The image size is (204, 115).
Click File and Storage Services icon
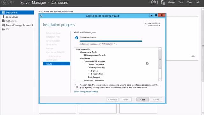tap(4, 25)
